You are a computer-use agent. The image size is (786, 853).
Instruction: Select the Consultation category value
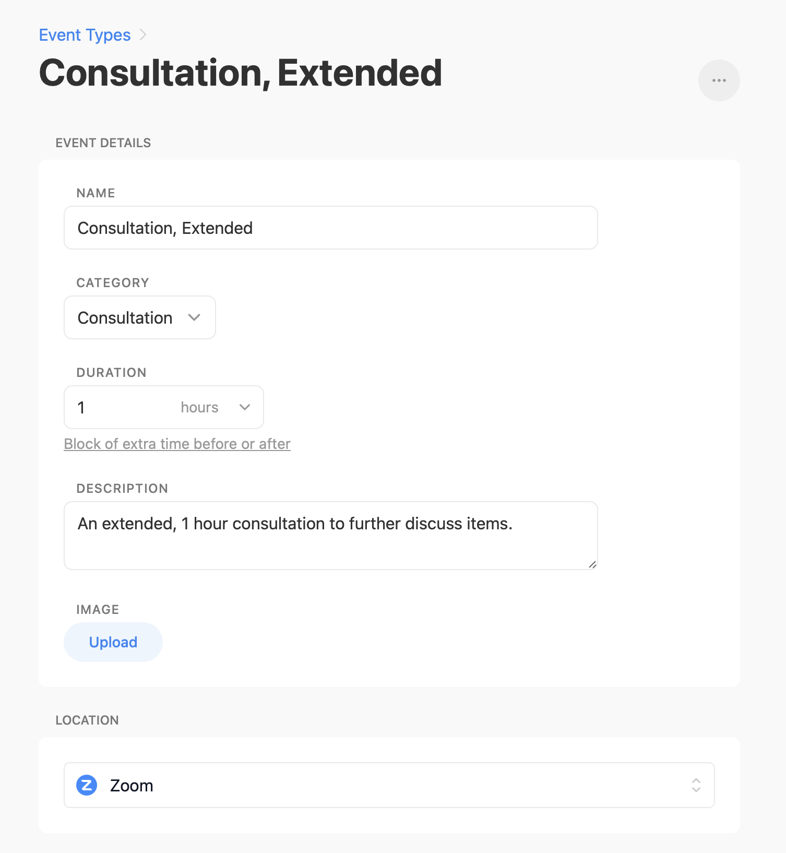125,318
